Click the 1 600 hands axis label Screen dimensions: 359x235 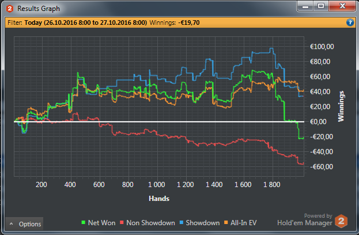pyautogui.click(x=243, y=185)
